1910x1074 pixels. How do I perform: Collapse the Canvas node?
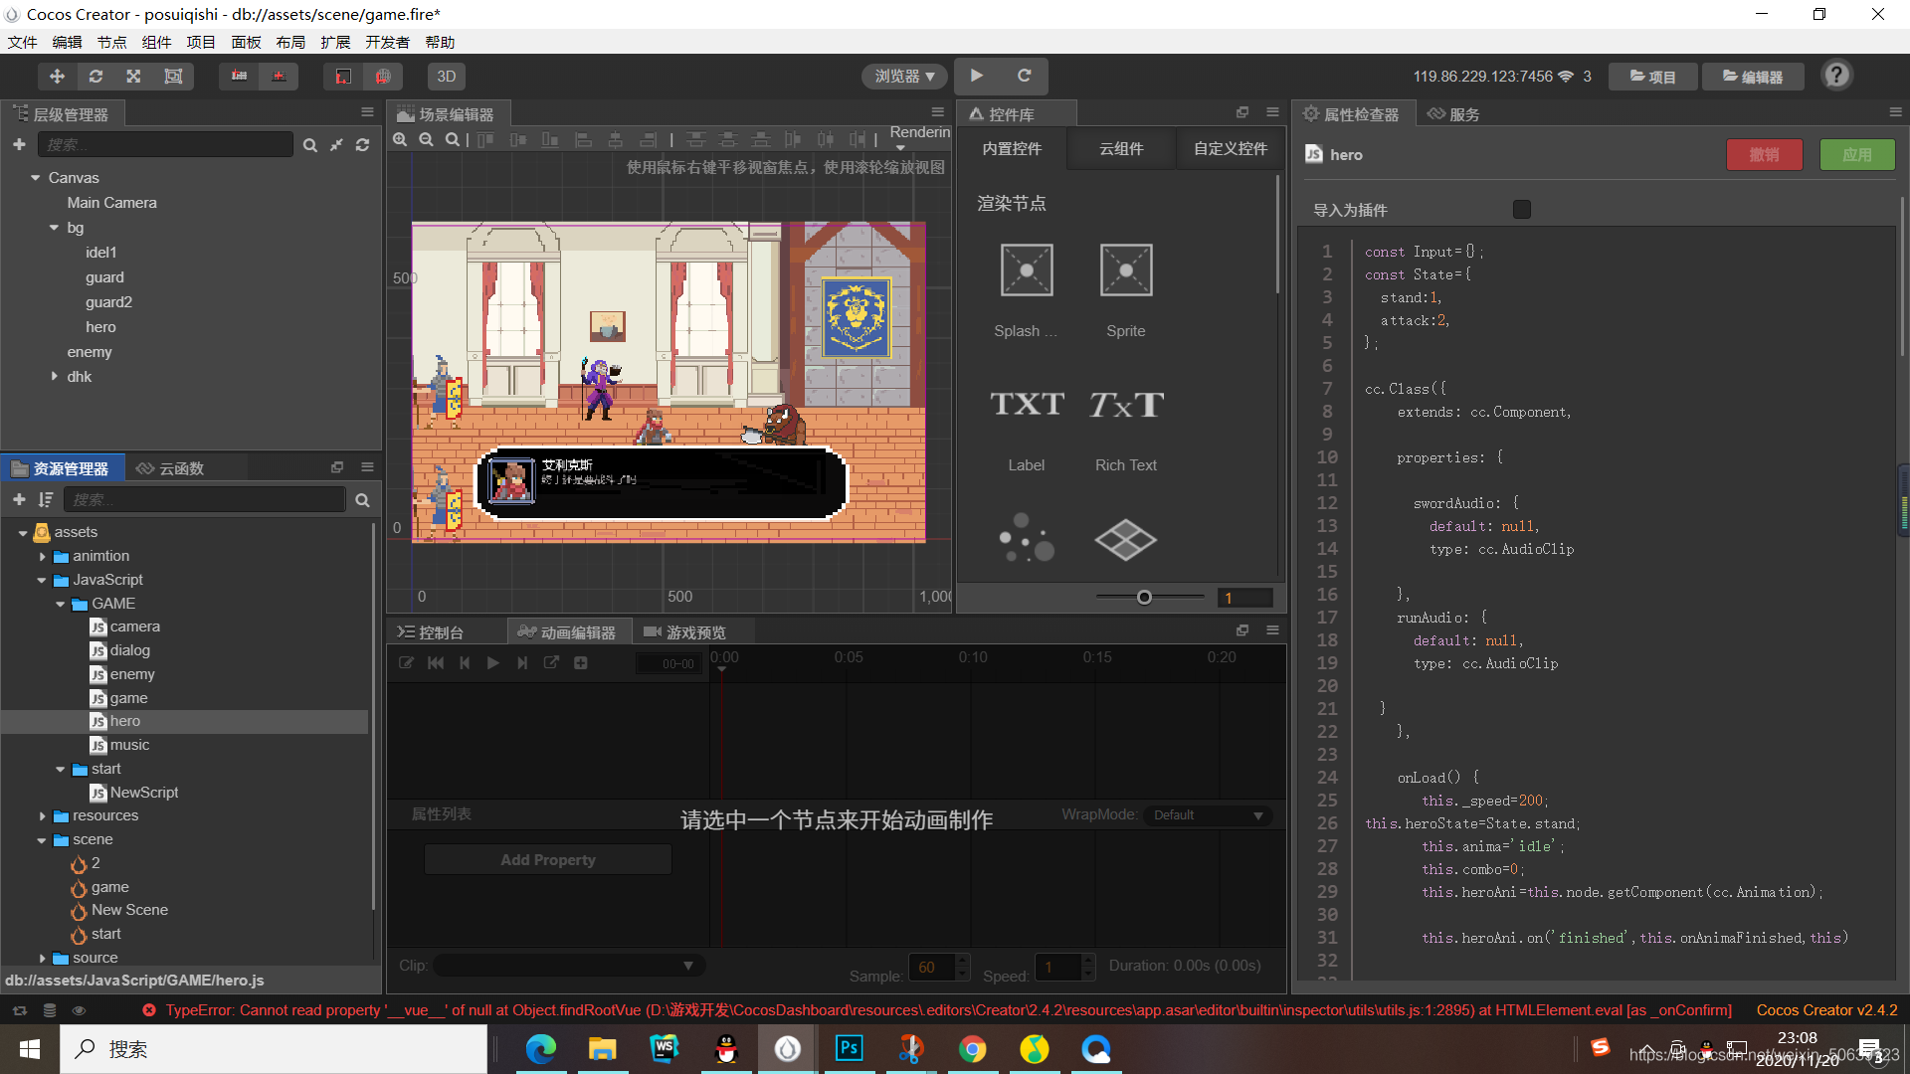pyautogui.click(x=36, y=178)
